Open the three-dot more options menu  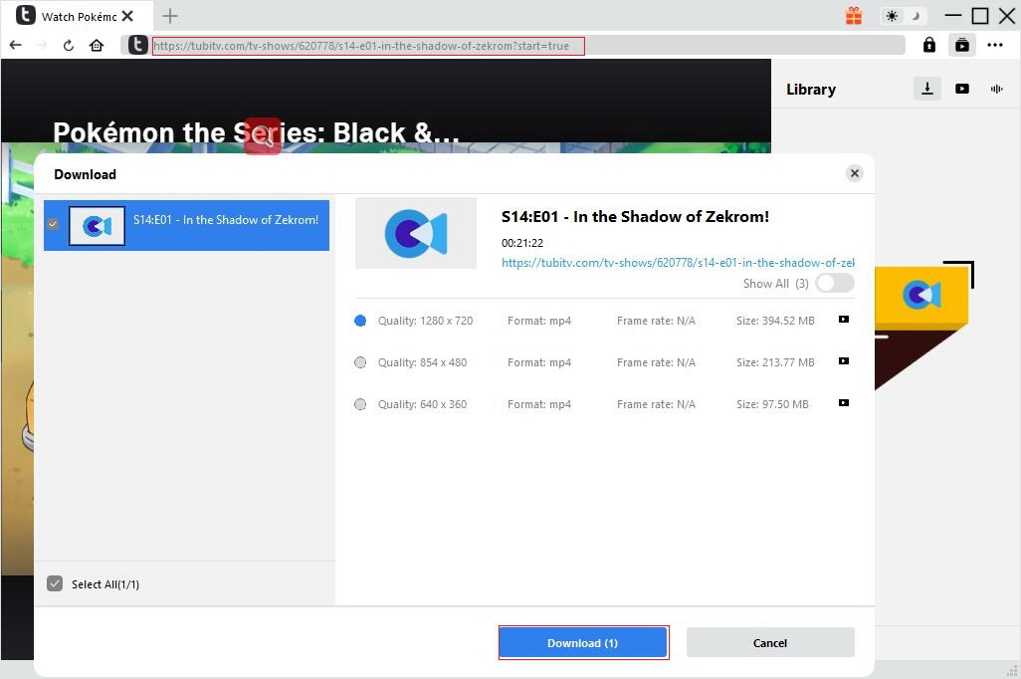[995, 45]
